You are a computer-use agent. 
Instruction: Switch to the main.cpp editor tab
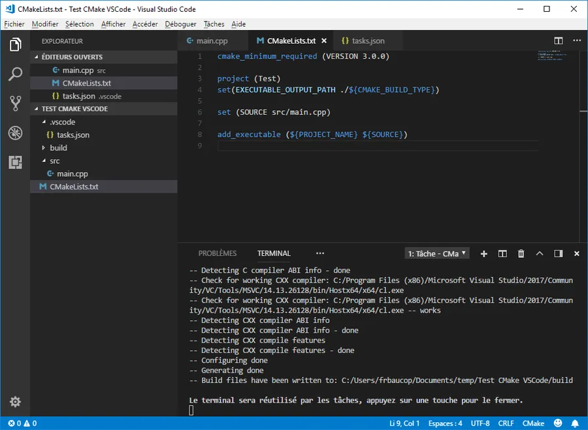(212, 41)
